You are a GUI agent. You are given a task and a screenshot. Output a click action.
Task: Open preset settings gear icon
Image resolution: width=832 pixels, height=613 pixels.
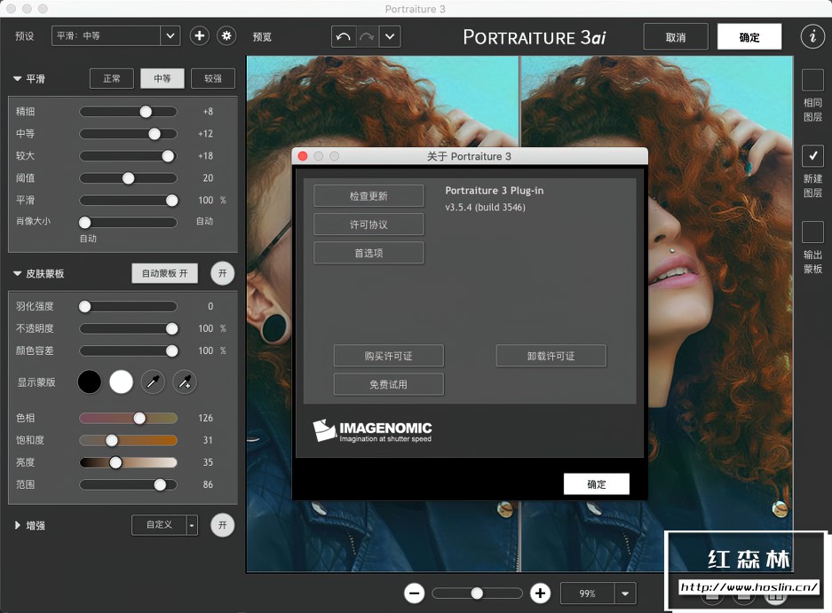pyautogui.click(x=226, y=35)
